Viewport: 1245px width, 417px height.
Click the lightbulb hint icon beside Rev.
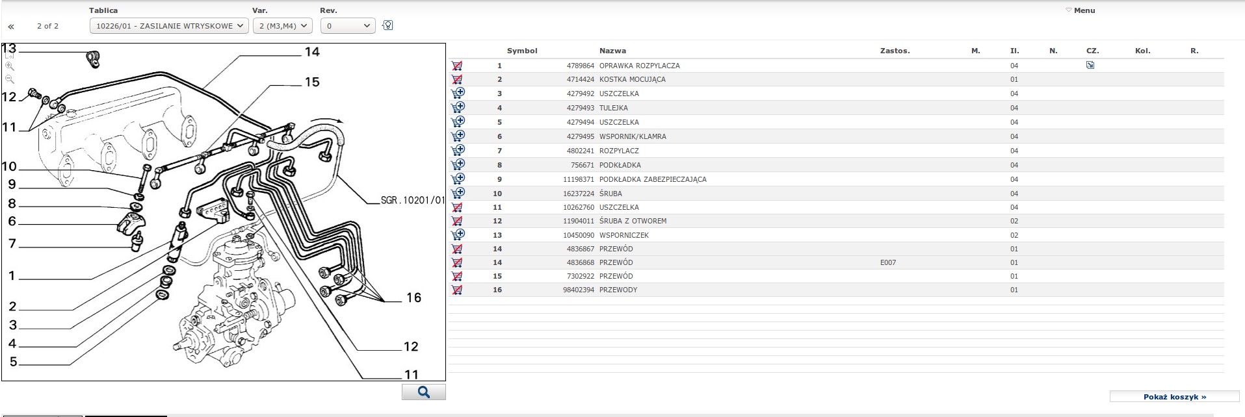[x=388, y=26]
